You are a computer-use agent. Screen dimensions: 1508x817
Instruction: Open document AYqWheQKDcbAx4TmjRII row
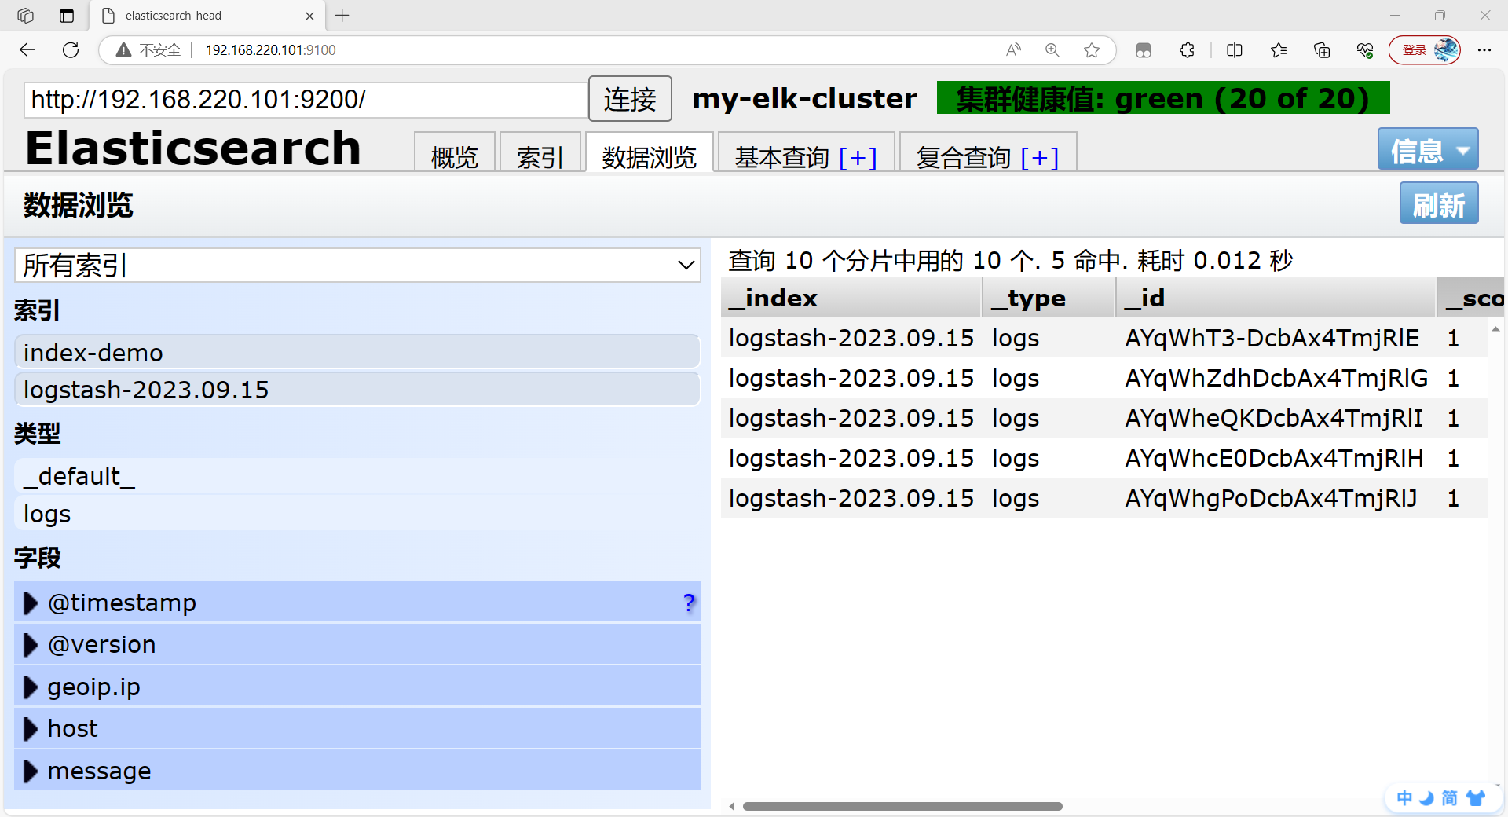(1104, 418)
